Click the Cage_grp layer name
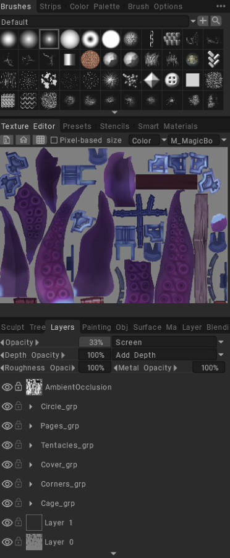The width and height of the screenshot is (230, 558). [58, 503]
